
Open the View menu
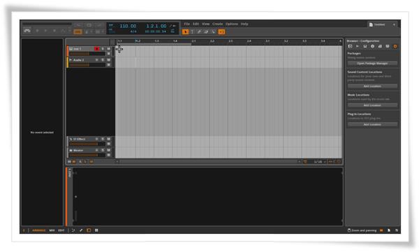(x=205, y=24)
